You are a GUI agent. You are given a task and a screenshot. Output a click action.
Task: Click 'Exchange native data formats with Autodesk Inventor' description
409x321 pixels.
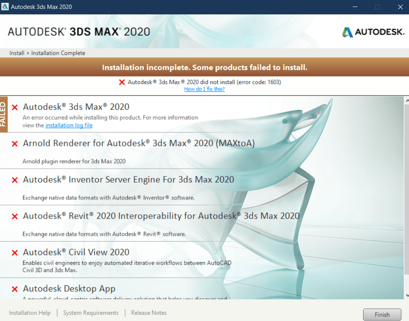pos(109,198)
